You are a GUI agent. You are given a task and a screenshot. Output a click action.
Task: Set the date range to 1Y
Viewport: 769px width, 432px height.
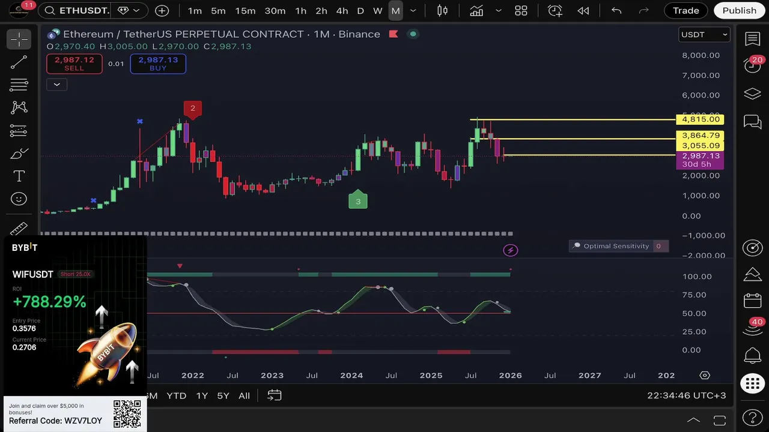(x=202, y=395)
